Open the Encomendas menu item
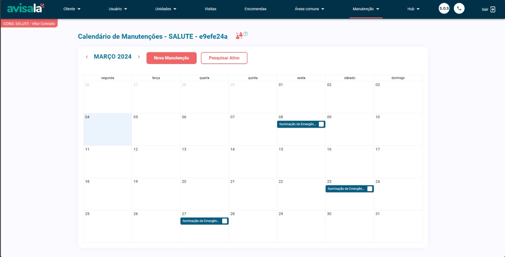505x257 pixels. coord(255,9)
